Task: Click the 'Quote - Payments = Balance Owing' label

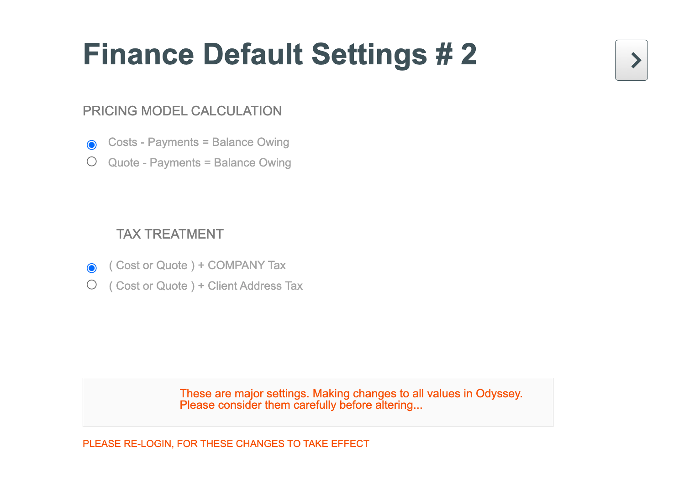Action: pos(200,163)
